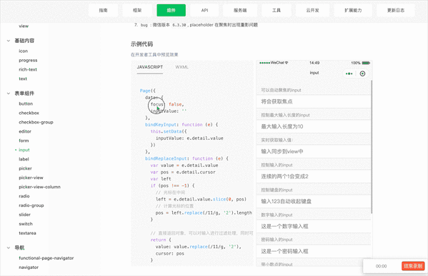The image size is (428, 276).
Task: Open the 更新日志 tab
Action: point(396,11)
